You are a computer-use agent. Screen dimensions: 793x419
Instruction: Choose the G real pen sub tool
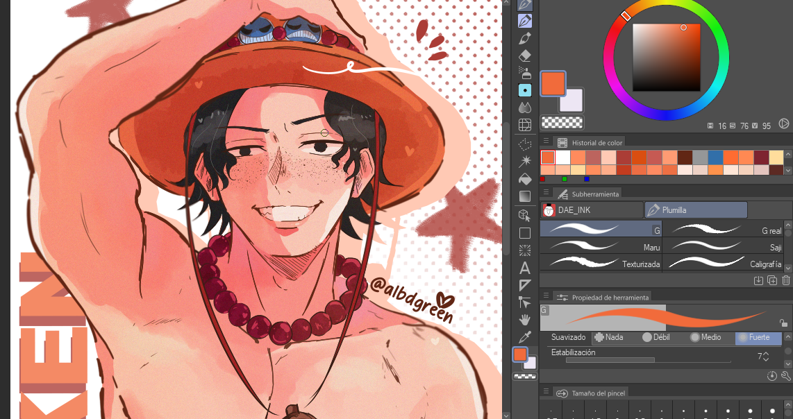click(x=723, y=229)
